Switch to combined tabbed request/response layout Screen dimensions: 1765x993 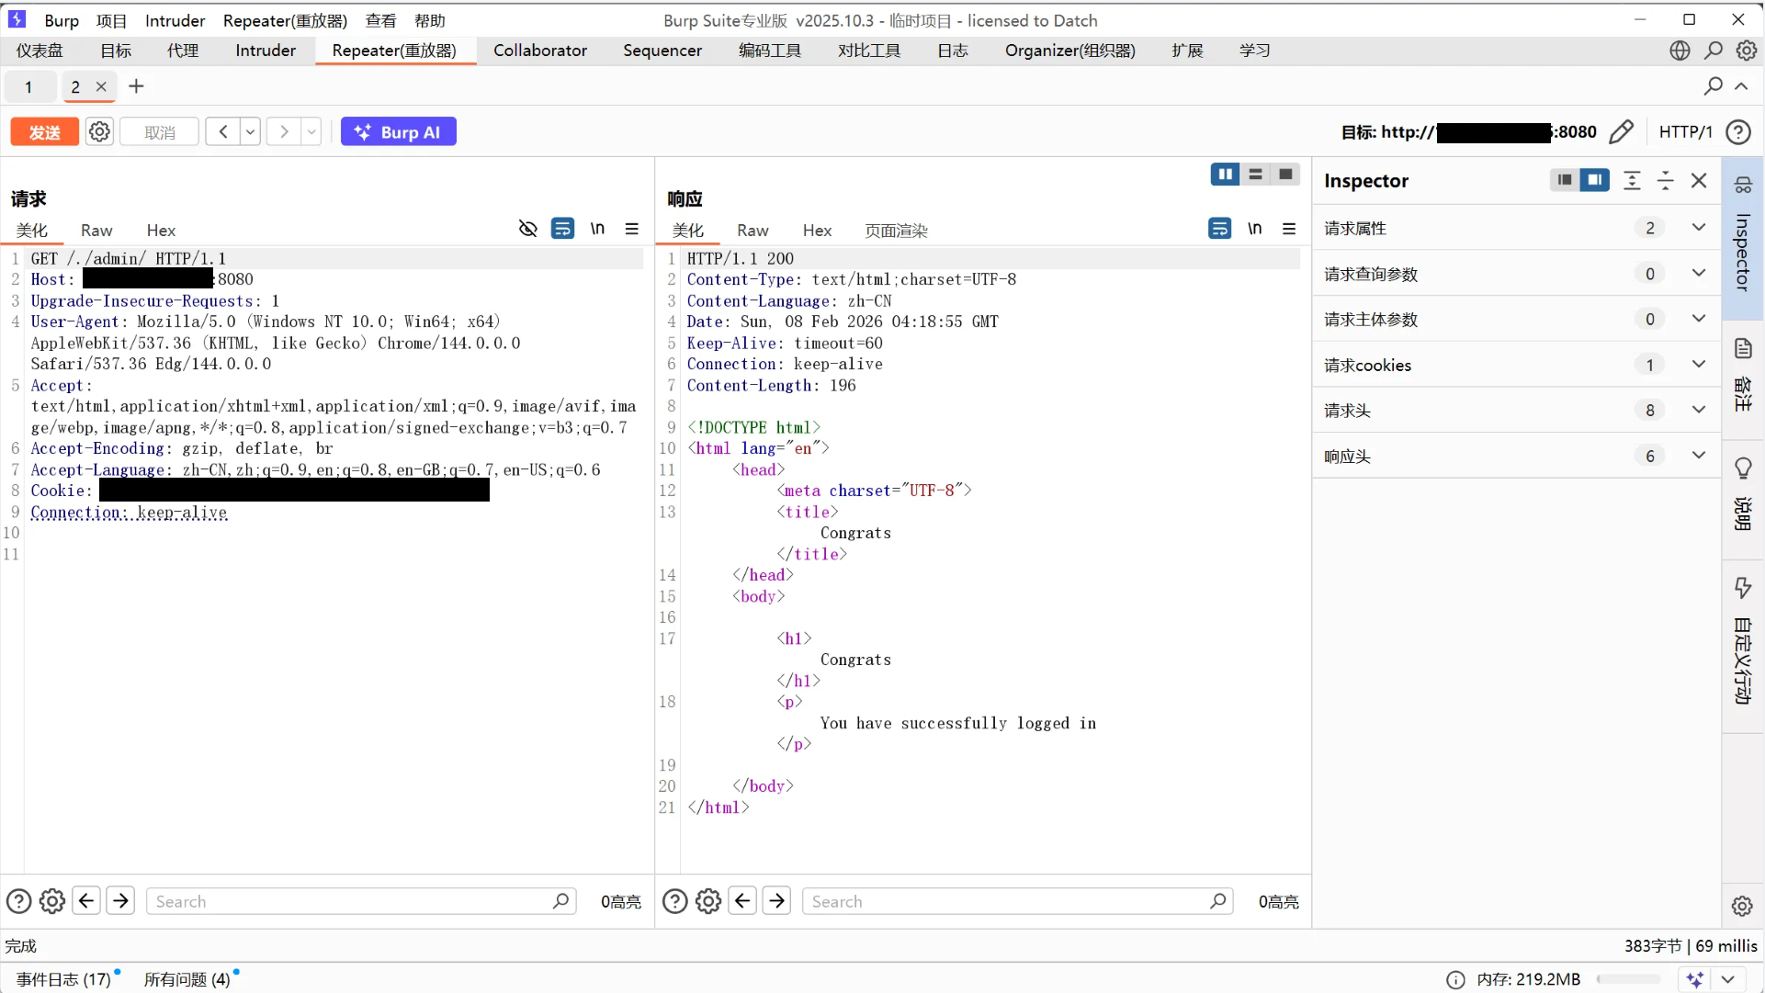tap(1285, 175)
